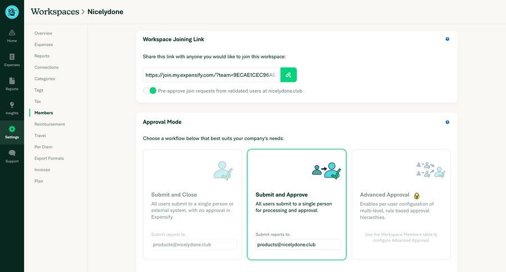Open Invoices settings
Screen dimensions: 506x272
(x=42, y=170)
